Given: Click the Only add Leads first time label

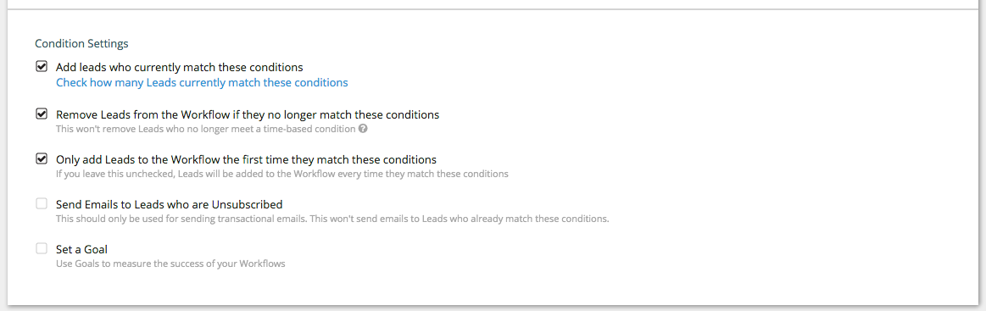Looking at the screenshot, I should pyautogui.click(x=247, y=159).
